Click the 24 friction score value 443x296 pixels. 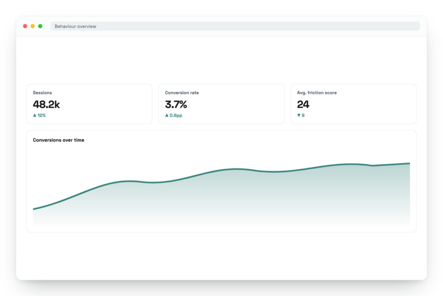coord(303,105)
